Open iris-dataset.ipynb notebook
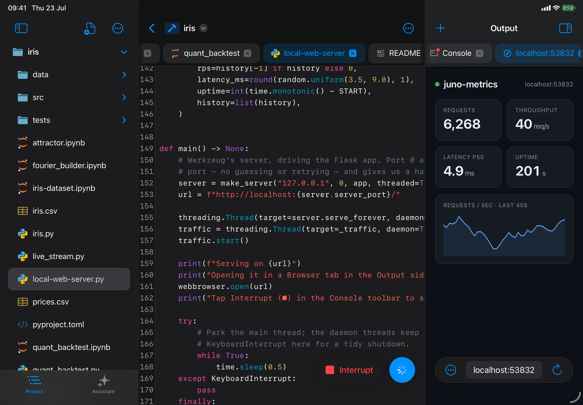Screen dimensions: 583x405 coord(69,188)
